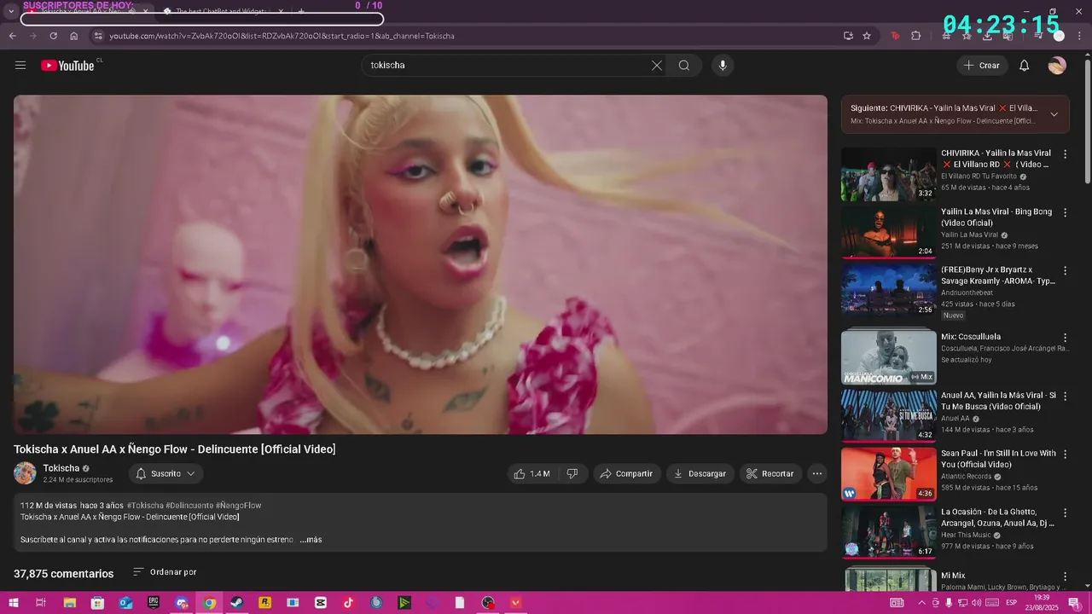
Task: Expand the Suscrito notification dropdown
Action: click(166, 473)
